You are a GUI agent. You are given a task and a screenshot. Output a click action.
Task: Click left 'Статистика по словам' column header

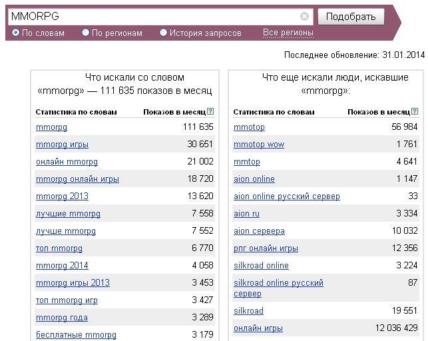pos(76,112)
